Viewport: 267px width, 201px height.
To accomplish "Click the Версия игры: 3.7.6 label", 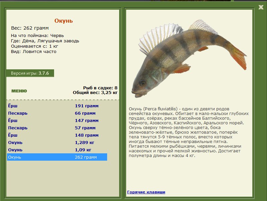I will [x=30, y=73].
